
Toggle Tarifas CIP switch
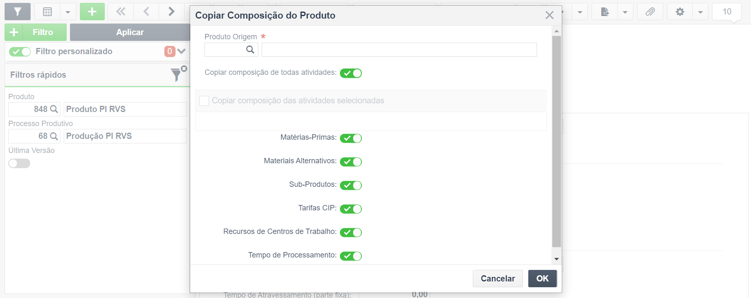coord(351,209)
